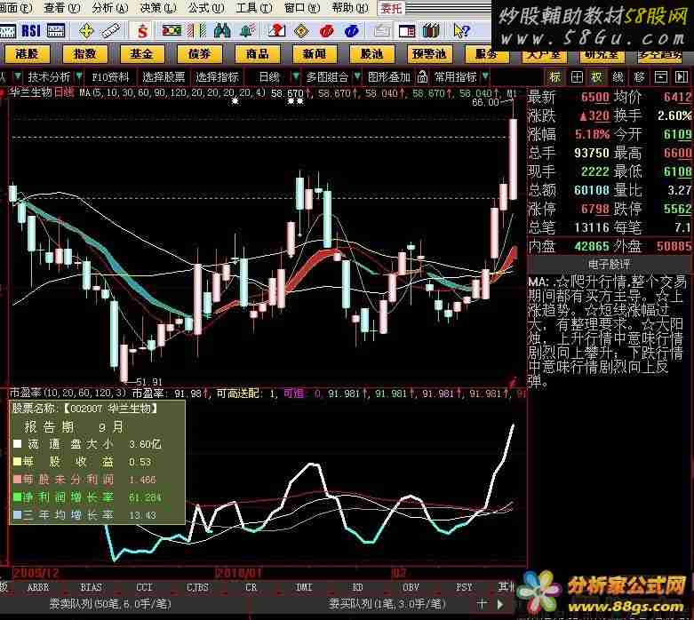The image size is (694, 620).
Task: Click the green banknote money icon
Action: [x=172, y=30]
